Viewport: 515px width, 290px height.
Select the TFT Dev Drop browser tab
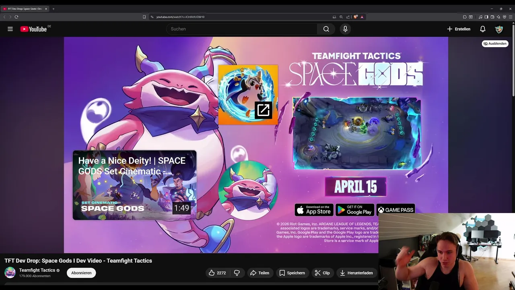click(x=24, y=8)
